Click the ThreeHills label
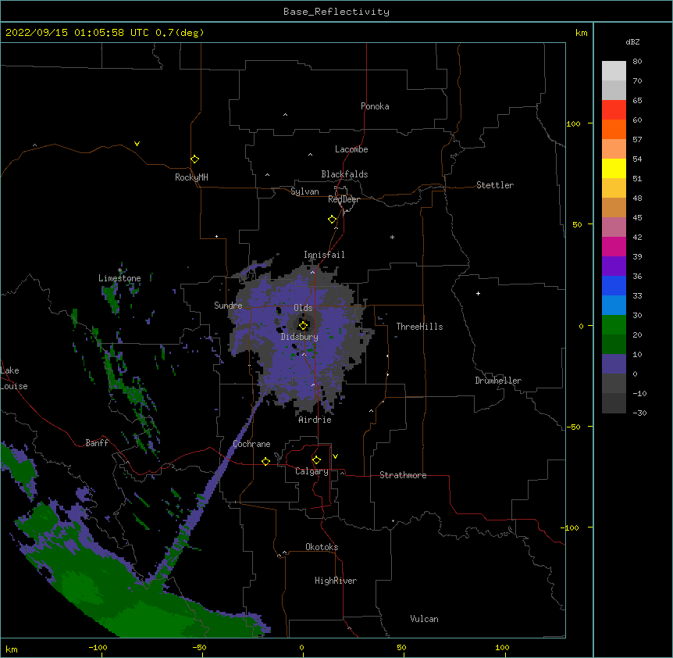The image size is (673, 658). (x=419, y=327)
